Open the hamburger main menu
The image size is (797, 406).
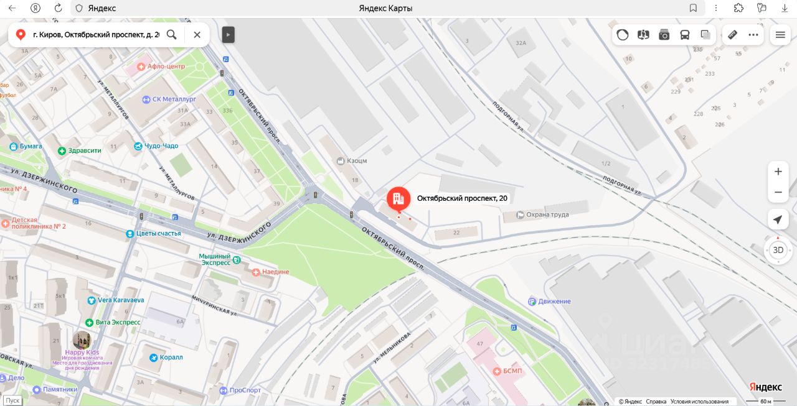point(780,35)
